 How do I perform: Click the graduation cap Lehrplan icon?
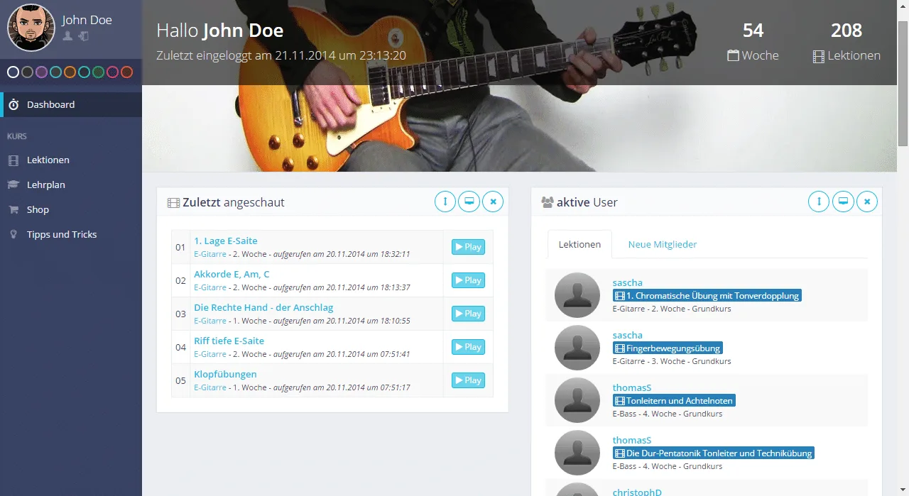(13, 184)
